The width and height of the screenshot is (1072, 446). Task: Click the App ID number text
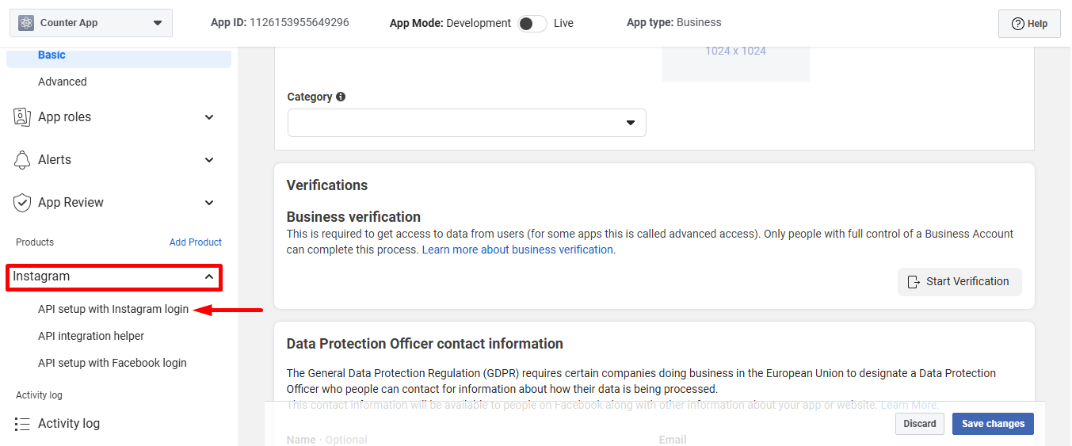click(299, 23)
